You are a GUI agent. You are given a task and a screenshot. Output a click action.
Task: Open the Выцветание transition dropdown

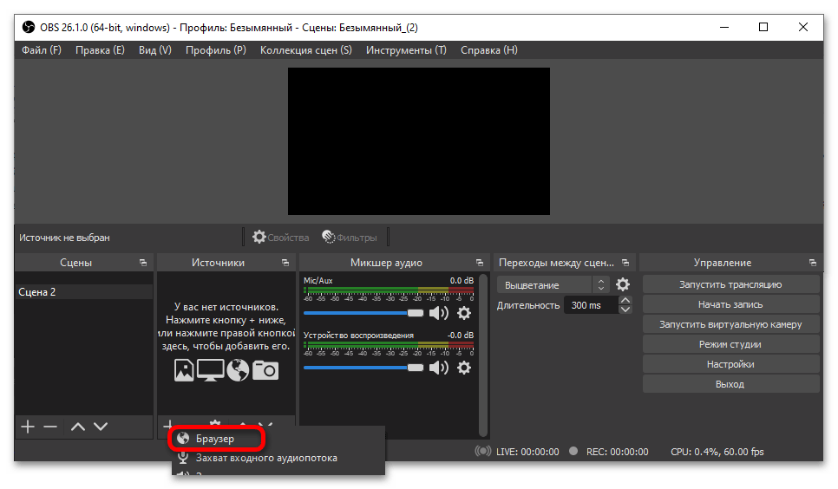point(553,285)
